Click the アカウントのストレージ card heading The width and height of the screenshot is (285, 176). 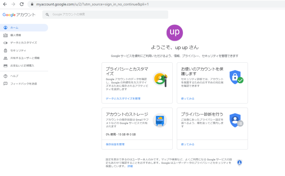click(x=127, y=114)
